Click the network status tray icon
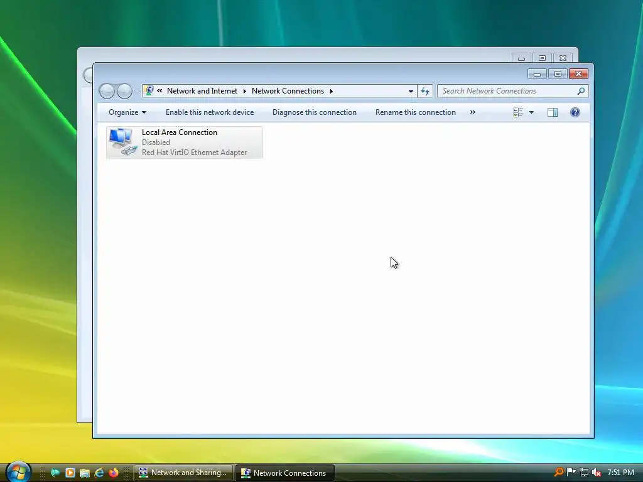This screenshot has width=643, height=482. (x=583, y=473)
